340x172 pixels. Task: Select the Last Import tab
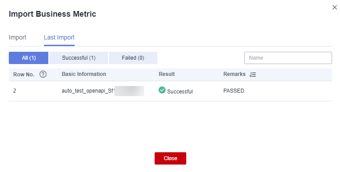59,37
